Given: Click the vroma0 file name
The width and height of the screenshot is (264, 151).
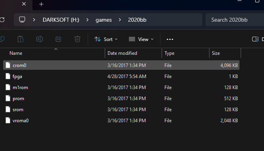Looking at the screenshot, I should (21, 121).
